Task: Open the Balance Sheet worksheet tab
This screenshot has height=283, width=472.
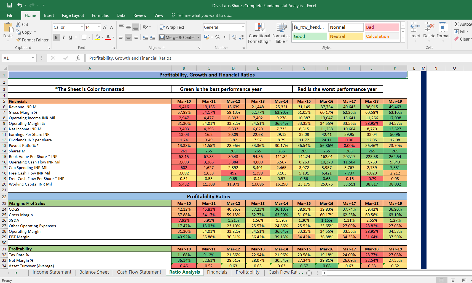Action: (94, 272)
